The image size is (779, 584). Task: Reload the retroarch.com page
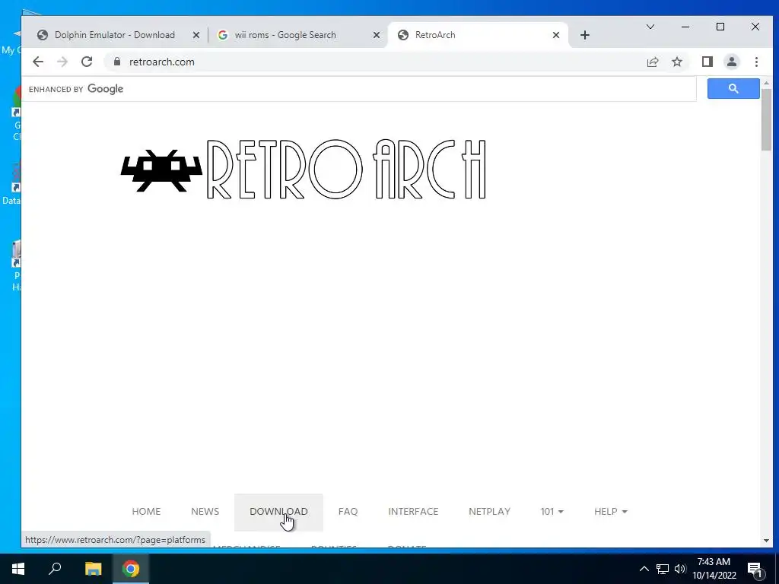click(x=87, y=62)
